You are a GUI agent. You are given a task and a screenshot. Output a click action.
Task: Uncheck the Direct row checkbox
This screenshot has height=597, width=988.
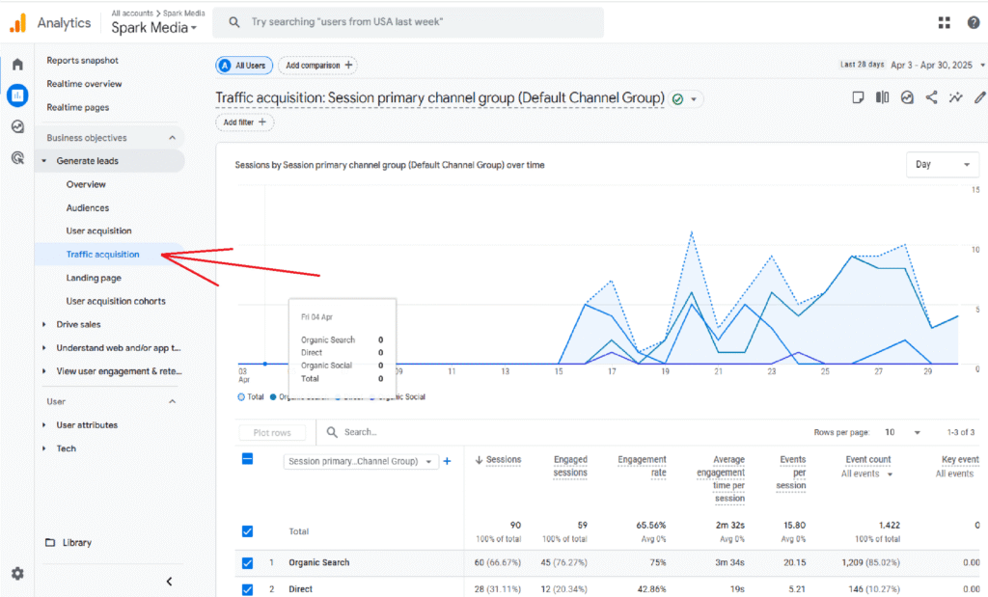[248, 589]
